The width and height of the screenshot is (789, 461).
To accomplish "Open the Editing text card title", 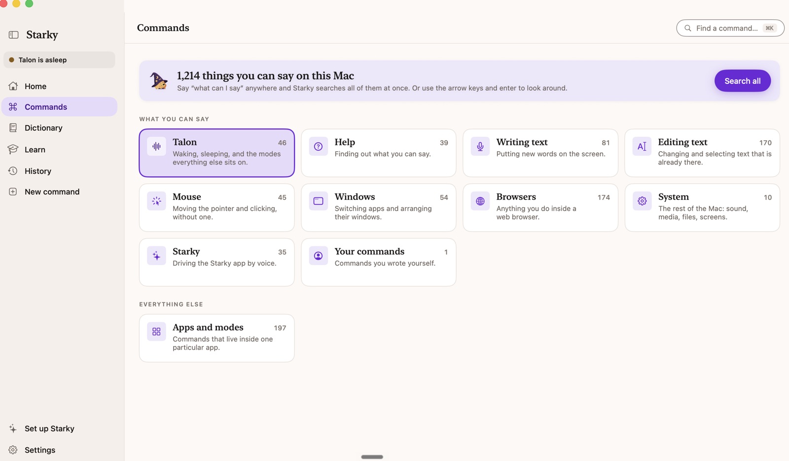I will (x=682, y=142).
